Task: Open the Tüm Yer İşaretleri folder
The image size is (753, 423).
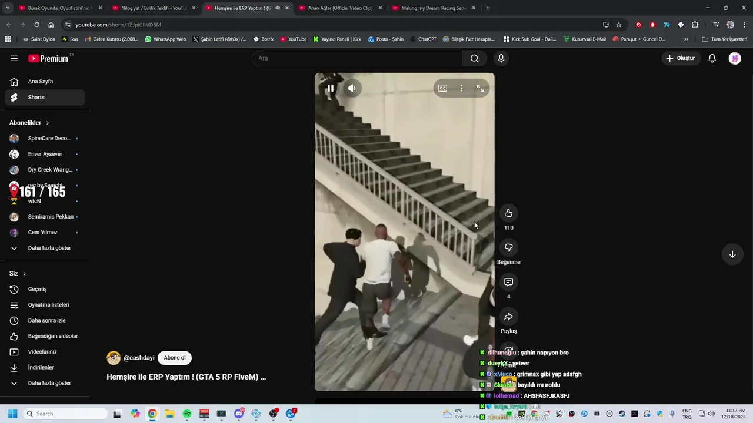Action: (724, 39)
